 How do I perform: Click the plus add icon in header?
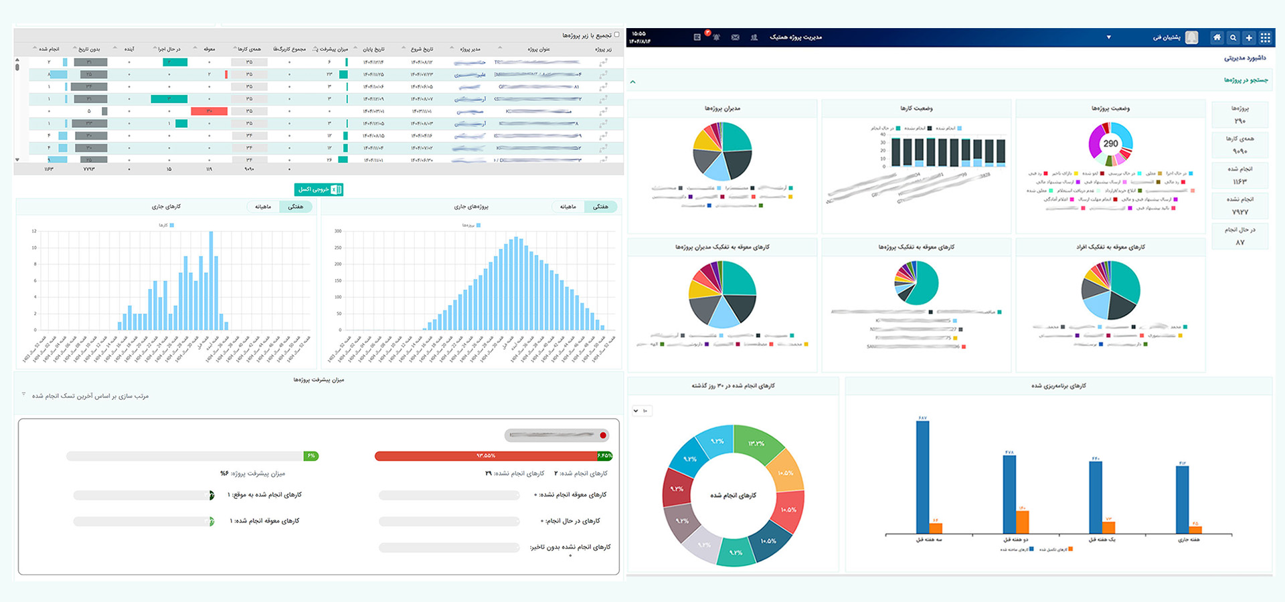1249,37
